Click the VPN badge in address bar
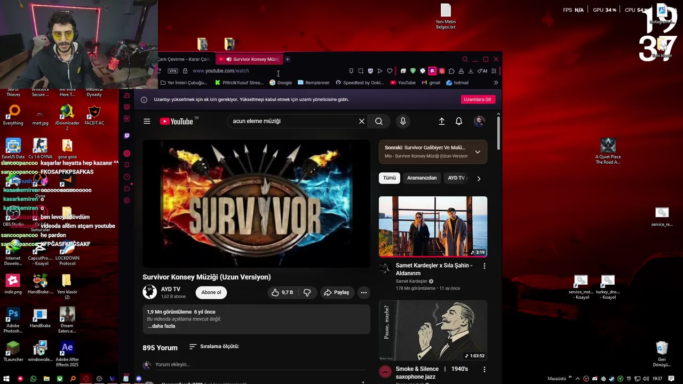The image size is (683, 384). point(173,71)
